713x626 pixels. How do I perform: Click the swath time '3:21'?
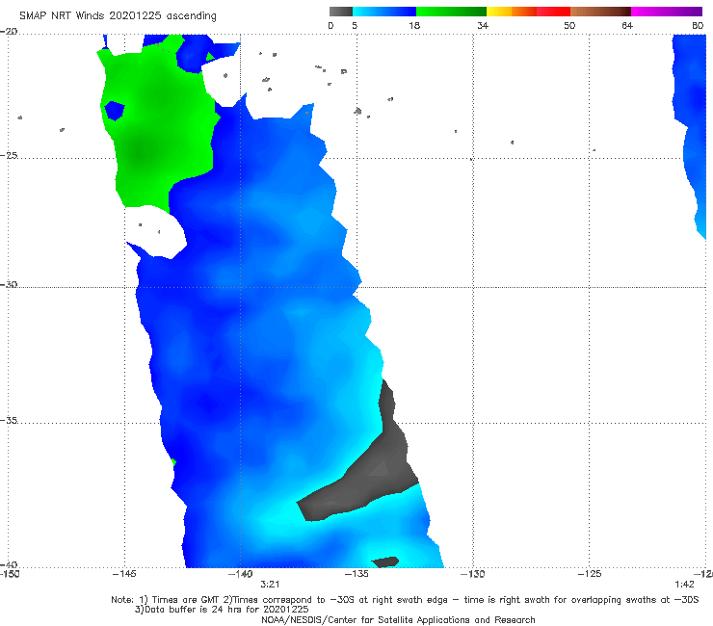click(270, 585)
